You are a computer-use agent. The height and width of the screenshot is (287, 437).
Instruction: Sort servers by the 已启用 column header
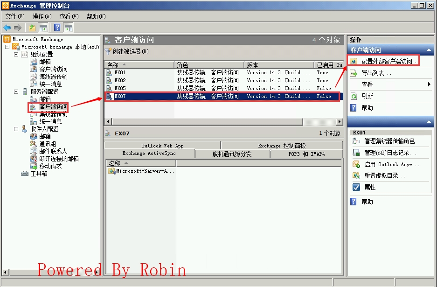coord(329,65)
